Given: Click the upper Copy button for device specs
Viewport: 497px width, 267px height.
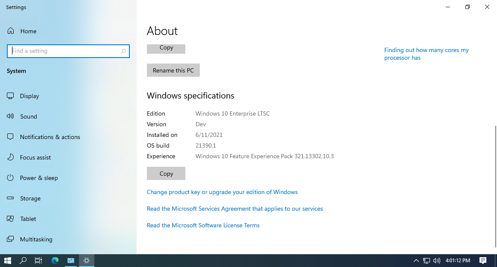Looking at the screenshot, I should [x=166, y=49].
